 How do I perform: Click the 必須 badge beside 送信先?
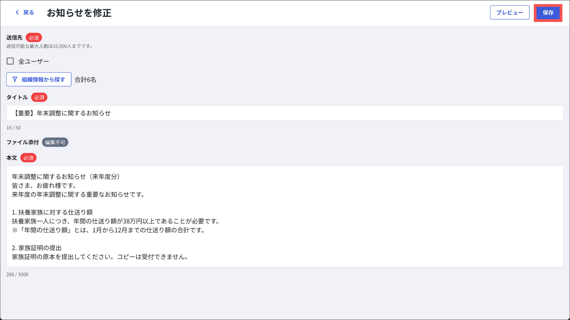[34, 38]
